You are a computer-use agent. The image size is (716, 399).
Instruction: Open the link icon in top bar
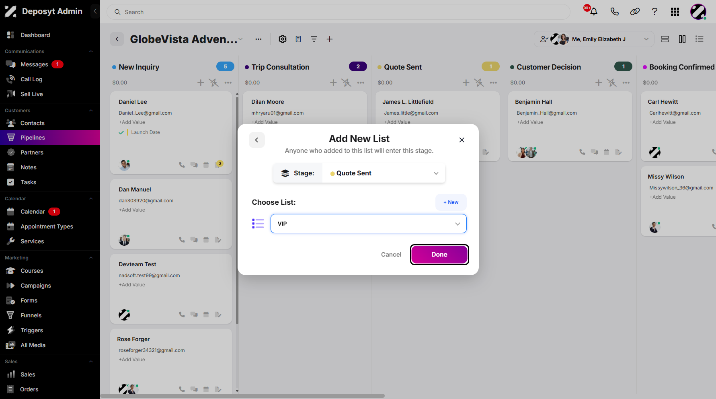point(635,12)
